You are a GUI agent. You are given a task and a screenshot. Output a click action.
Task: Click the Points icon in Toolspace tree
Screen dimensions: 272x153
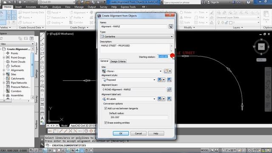click(8, 53)
